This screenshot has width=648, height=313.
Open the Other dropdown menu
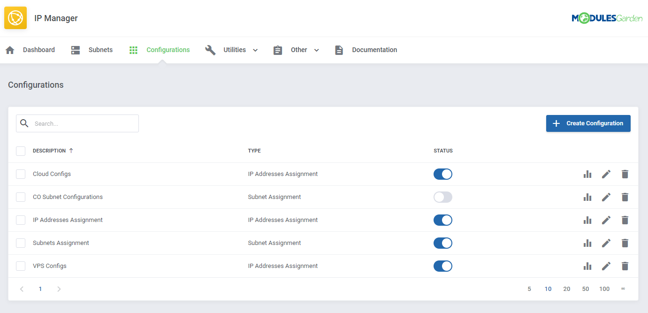click(316, 50)
